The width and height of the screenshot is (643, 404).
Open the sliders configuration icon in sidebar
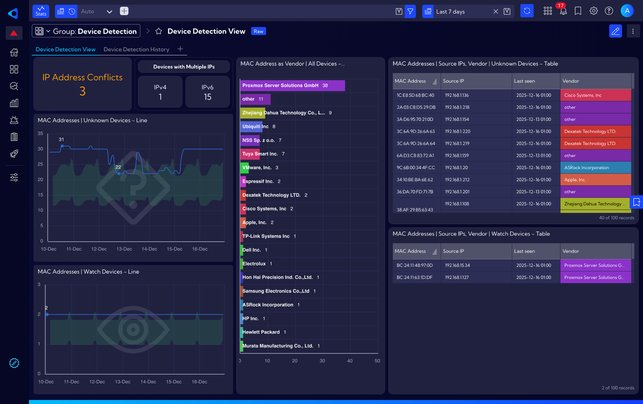[14, 177]
